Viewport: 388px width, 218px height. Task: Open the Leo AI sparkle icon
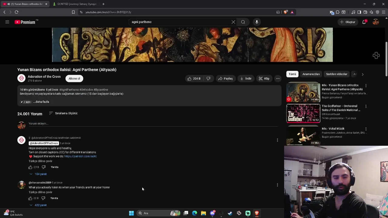(371, 12)
